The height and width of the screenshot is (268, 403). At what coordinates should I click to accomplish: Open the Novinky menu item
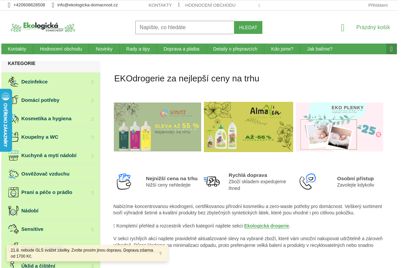[x=104, y=49]
